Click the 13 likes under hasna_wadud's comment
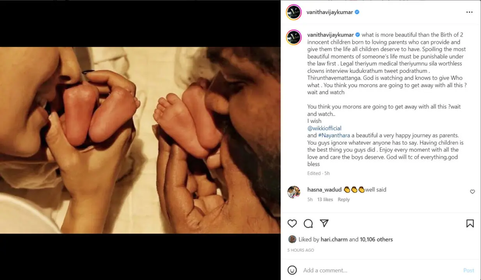 coord(325,199)
